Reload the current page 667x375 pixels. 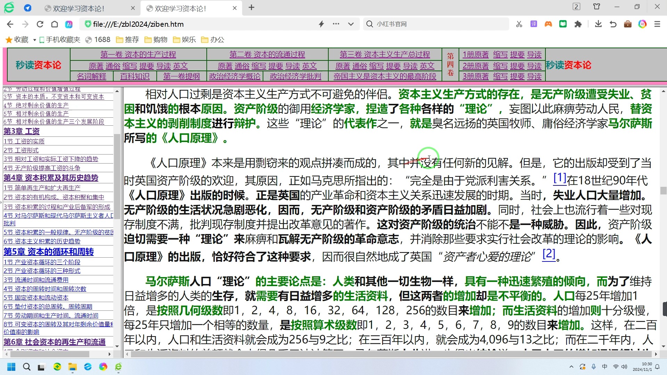click(x=40, y=24)
